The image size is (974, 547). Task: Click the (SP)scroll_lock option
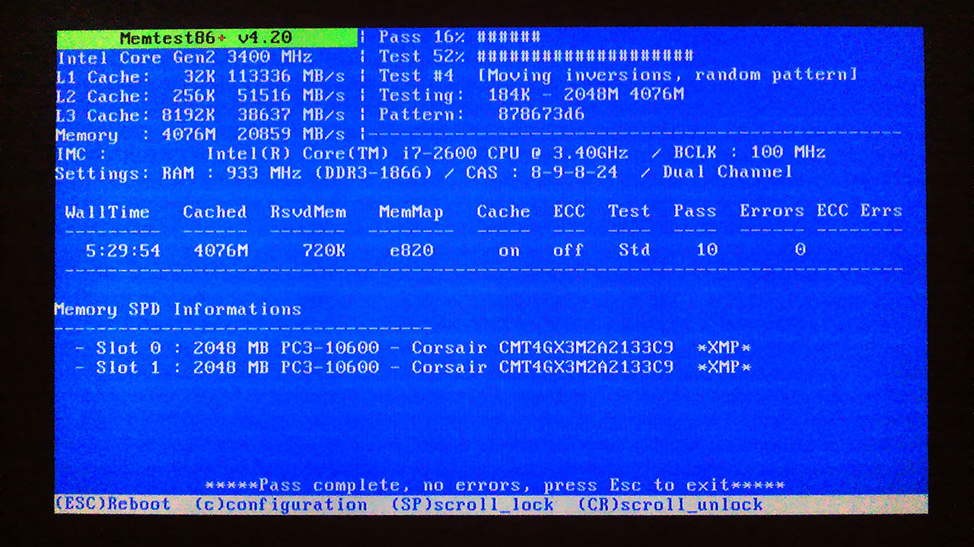click(473, 505)
